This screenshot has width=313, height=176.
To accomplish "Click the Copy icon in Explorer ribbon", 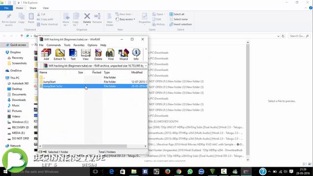I will pyautogui.click(x=22, y=19).
